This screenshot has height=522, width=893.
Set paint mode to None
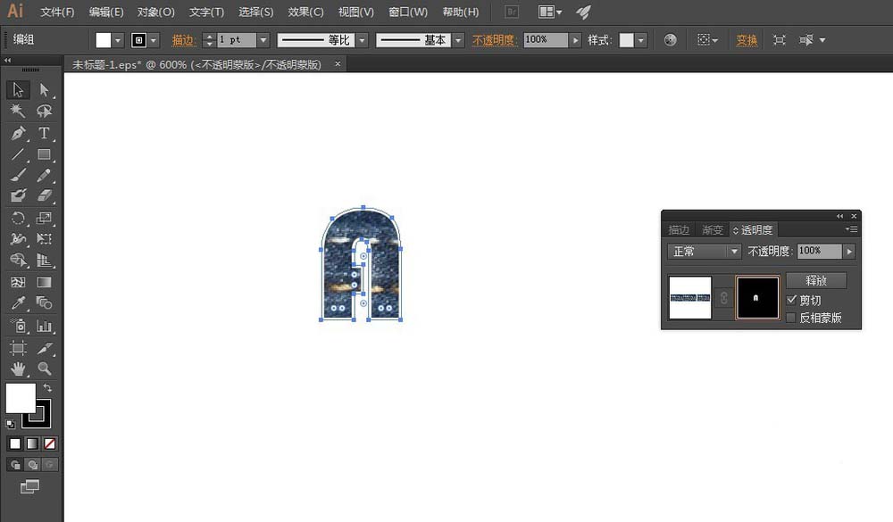click(x=49, y=443)
